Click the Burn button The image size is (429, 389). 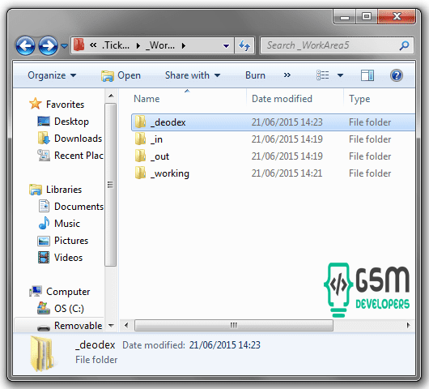coord(255,75)
